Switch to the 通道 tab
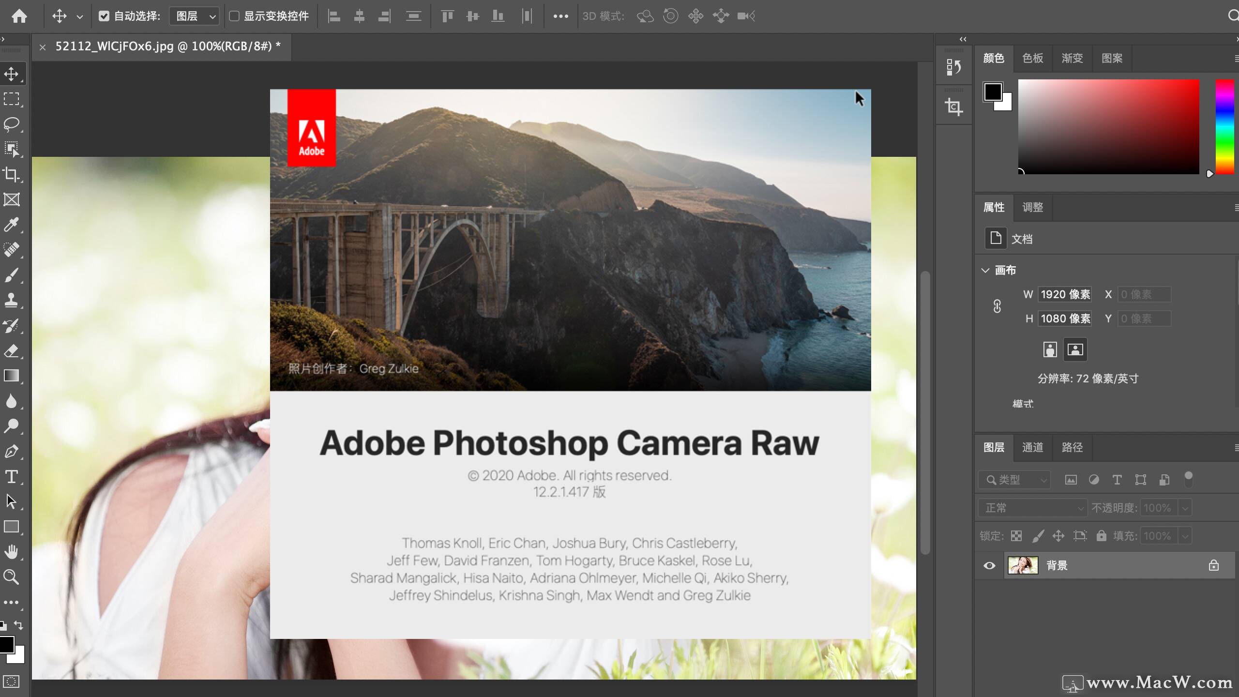This screenshot has height=697, width=1239. (x=1032, y=448)
